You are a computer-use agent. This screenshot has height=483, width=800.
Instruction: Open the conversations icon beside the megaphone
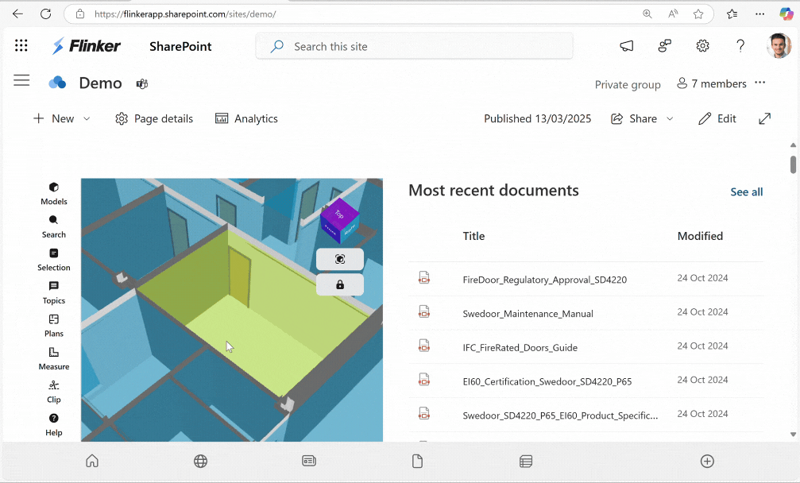tap(664, 46)
